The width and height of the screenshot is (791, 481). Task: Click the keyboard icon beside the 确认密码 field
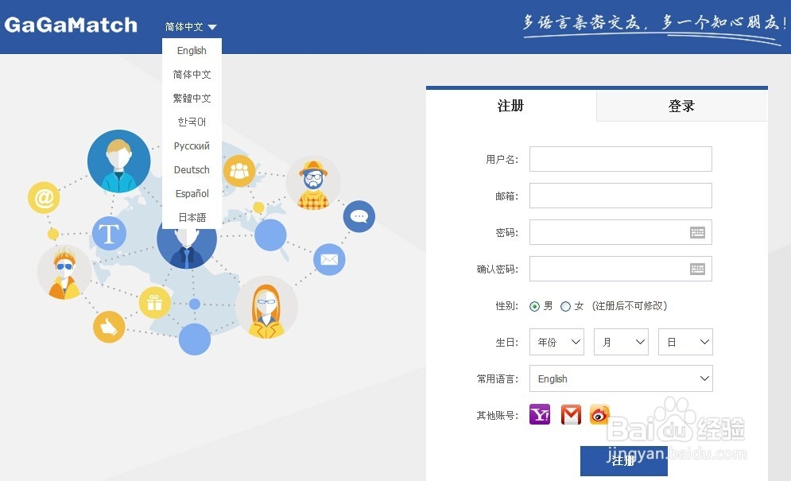tap(697, 269)
